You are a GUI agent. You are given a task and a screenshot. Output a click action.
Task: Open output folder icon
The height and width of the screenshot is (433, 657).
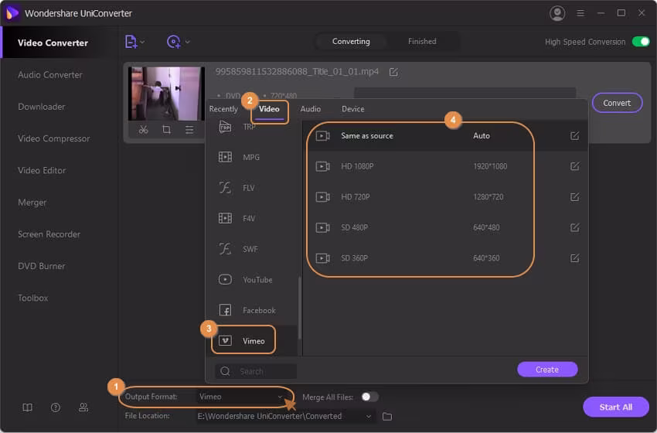pos(387,416)
